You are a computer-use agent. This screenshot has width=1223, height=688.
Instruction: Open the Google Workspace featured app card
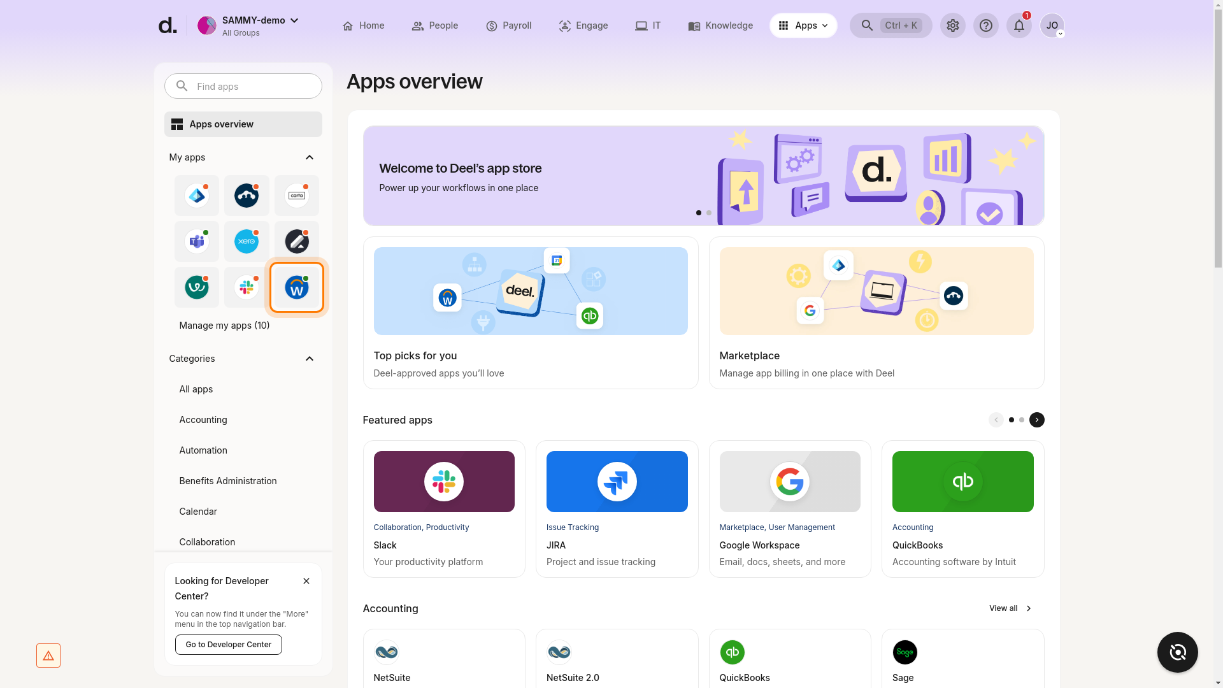[790, 509]
